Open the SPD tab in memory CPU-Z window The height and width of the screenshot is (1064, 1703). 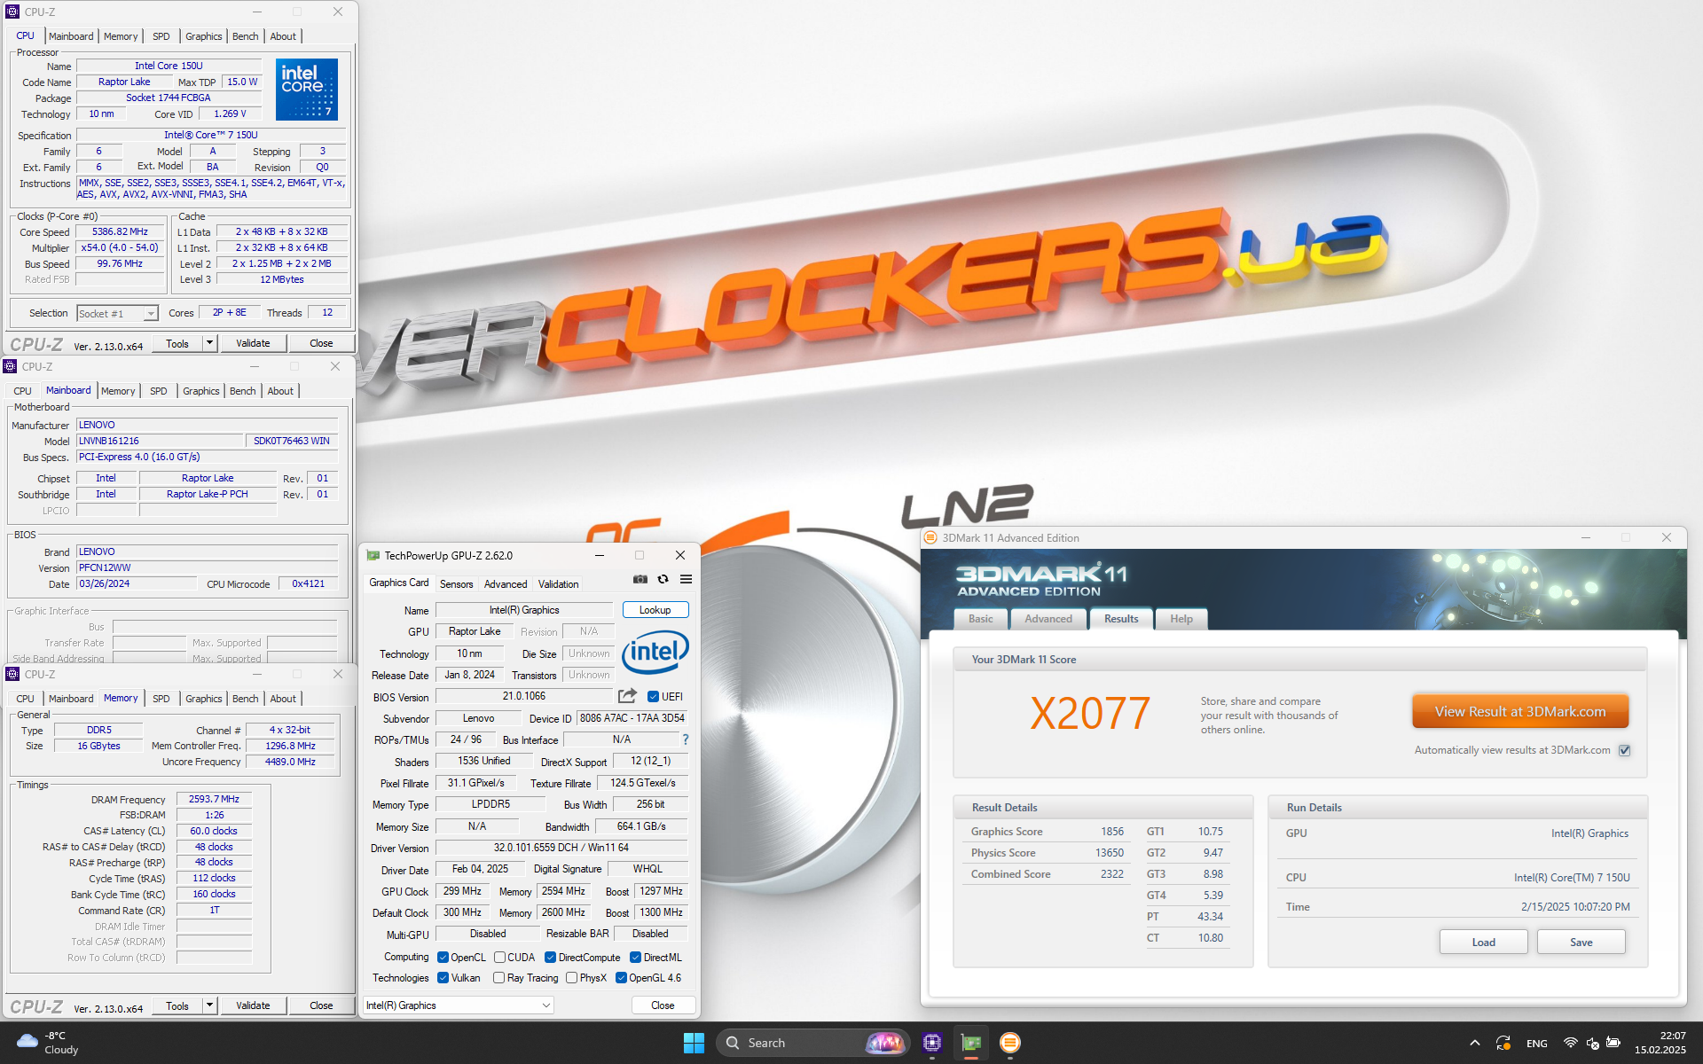tap(161, 699)
